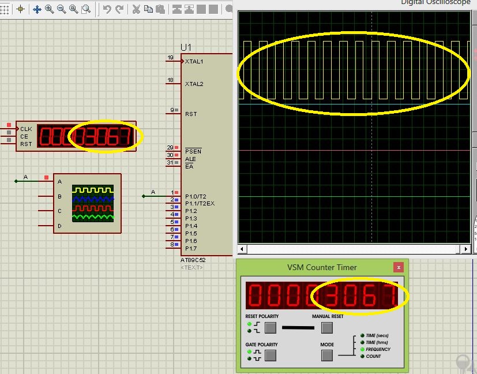Image resolution: width=477 pixels, height=374 pixels.
Task: Click the redo arrow icon
Action: pos(119,9)
